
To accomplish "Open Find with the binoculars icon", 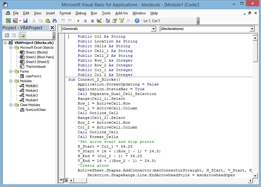I will pos(55,21).
